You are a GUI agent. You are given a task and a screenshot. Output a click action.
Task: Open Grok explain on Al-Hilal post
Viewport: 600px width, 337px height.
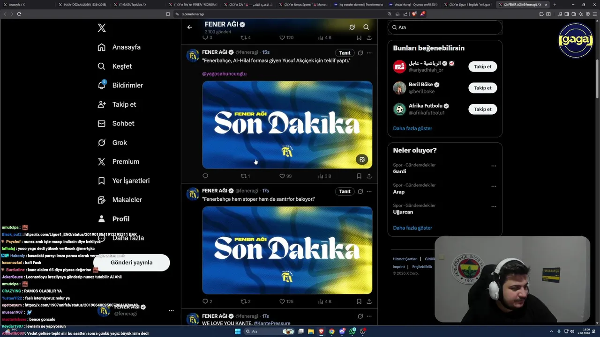(x=360, y=53)
